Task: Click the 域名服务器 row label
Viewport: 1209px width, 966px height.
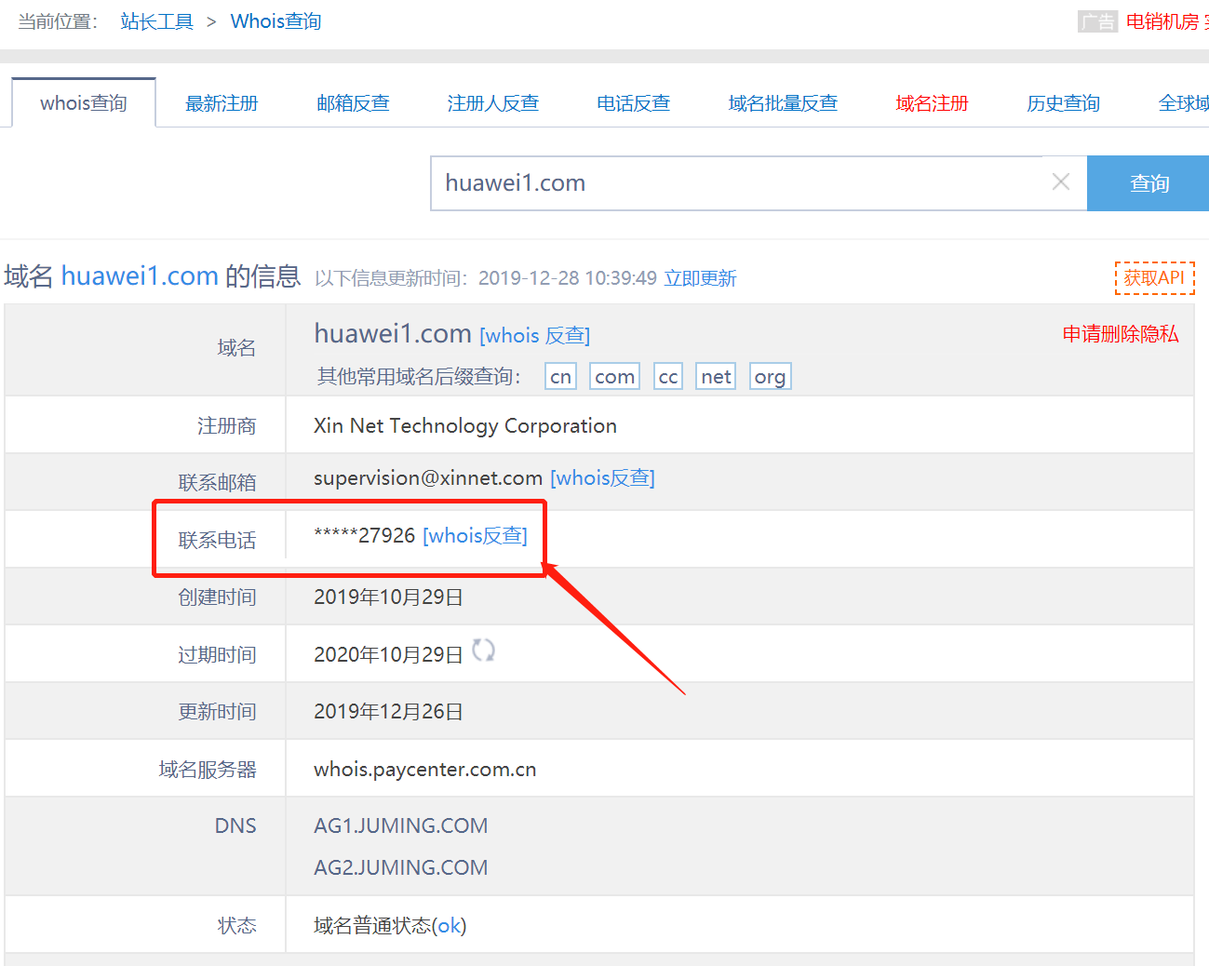Action: (x=207, y=770)
